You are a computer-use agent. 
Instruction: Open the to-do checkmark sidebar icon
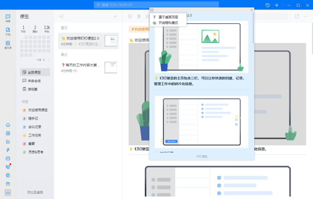pyautogui.click(x=8, y=142)
